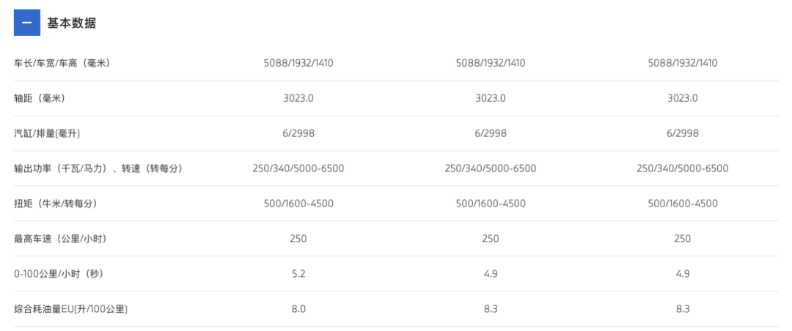Select 3023.0 wheelbase in the middle model column
Image resolution: width=792 pixels, height=331 pixels.
(x=491, y=98)
